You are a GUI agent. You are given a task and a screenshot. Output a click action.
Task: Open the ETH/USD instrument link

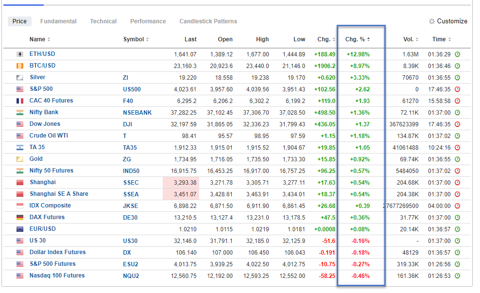coord(42,54)
